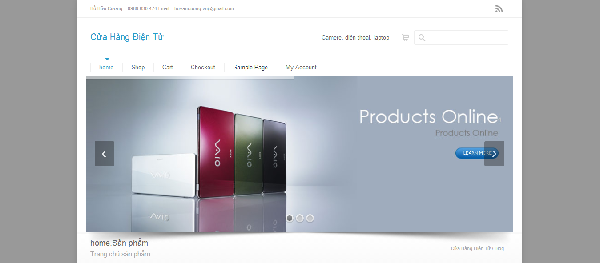This screenshot has height=263, width=600.
Task: Click the search magnifier icon
Action: click(422, 38)
